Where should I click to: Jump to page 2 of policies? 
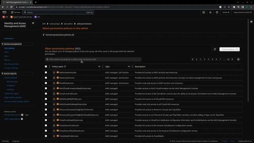pos(200,59)
